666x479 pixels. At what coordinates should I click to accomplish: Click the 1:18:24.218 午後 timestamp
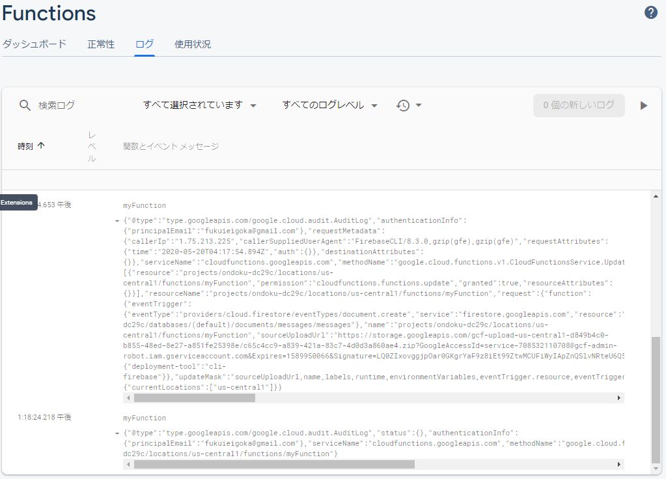pyautogui.click(x=44, y=417)
